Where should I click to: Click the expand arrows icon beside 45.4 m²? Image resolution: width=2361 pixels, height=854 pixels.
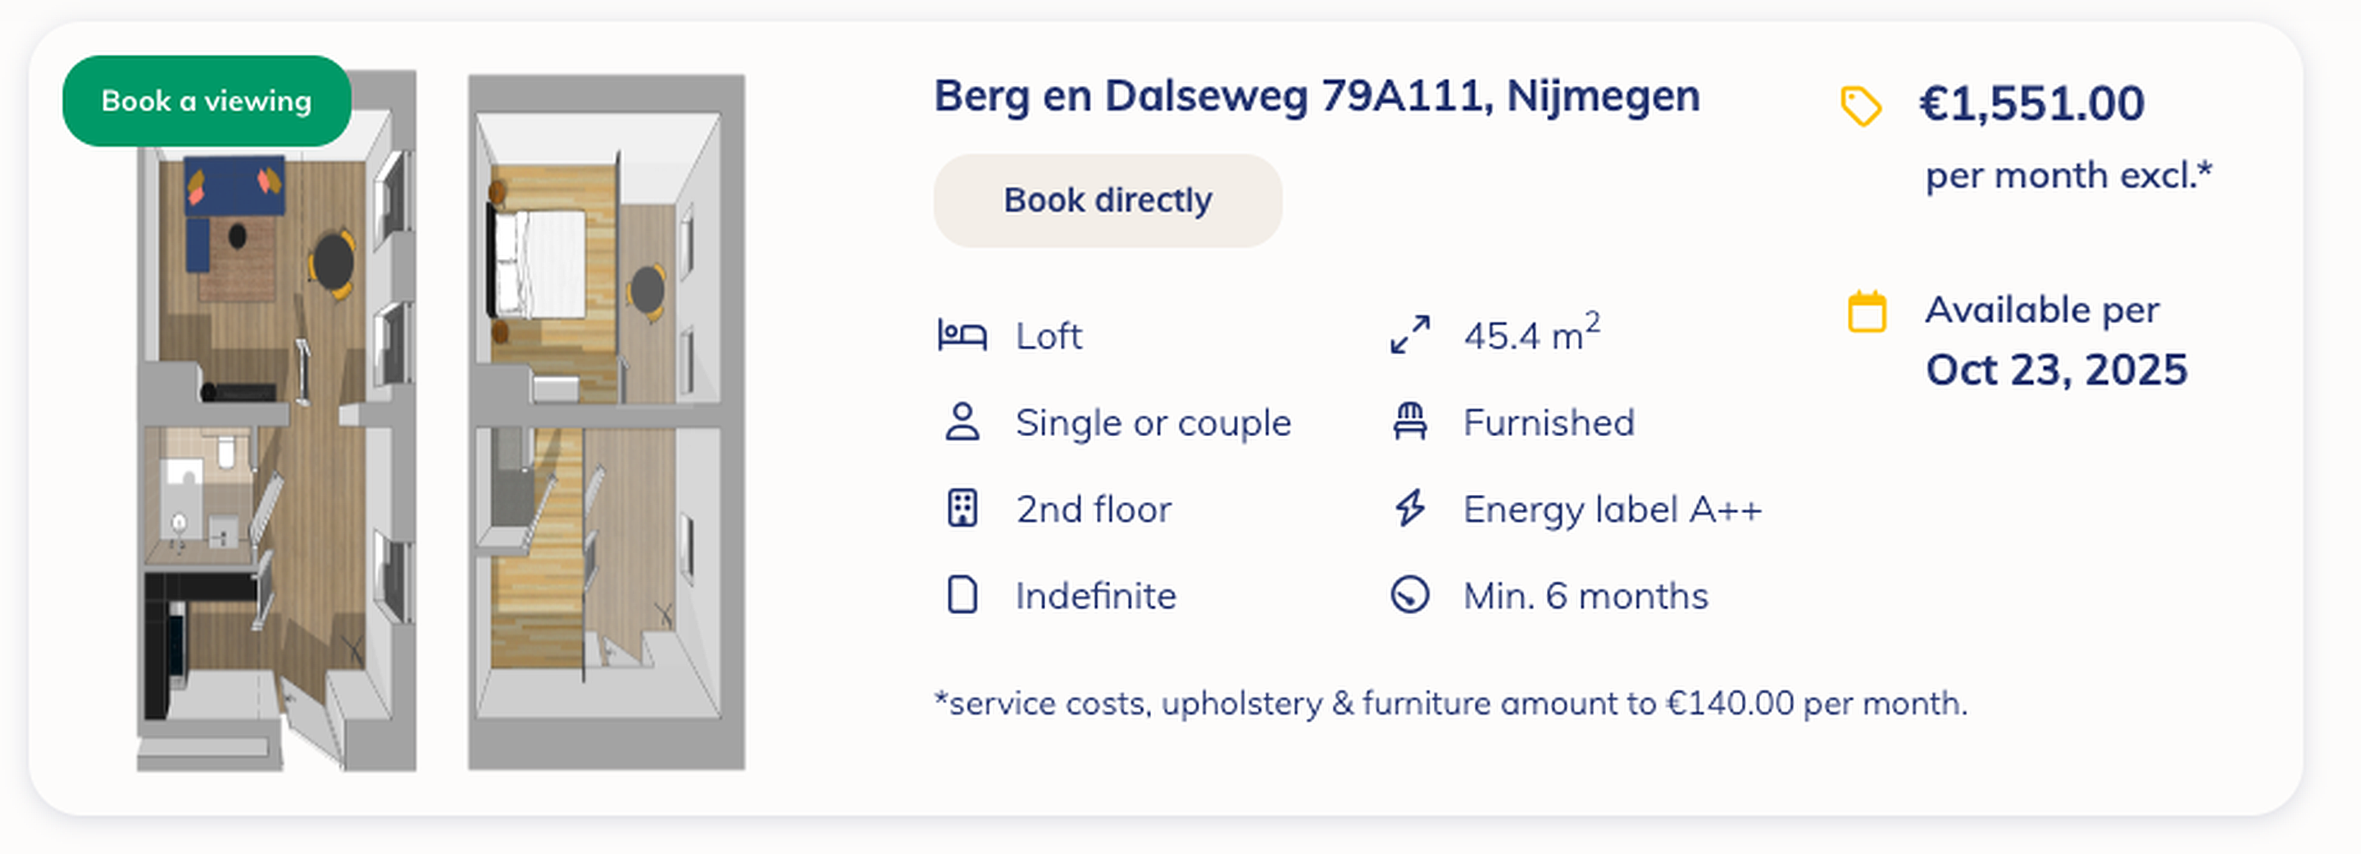coord(1410,335)
